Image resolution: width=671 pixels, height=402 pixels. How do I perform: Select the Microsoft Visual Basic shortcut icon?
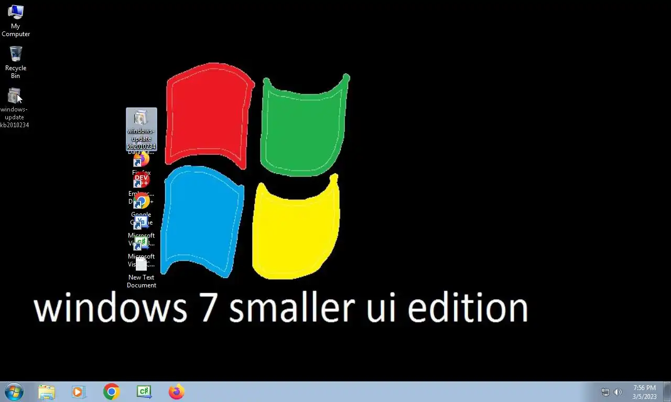141,222
